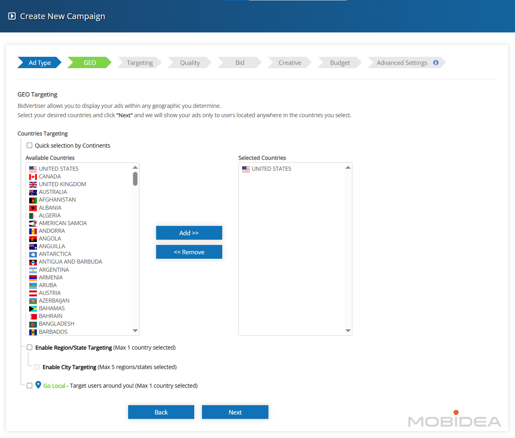Check the Go Local checkbox
The image size is (515, 438).
[30, 386]
